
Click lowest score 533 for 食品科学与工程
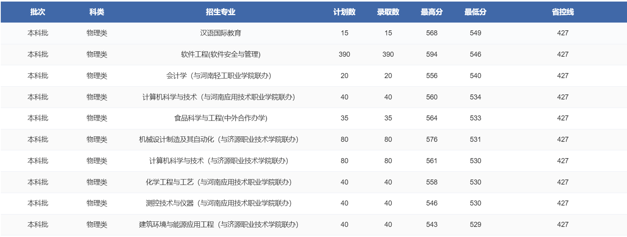pos(475,118)
